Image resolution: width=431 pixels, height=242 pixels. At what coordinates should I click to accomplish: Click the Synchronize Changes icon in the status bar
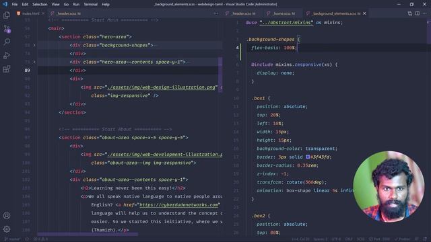tap(27, 239)
